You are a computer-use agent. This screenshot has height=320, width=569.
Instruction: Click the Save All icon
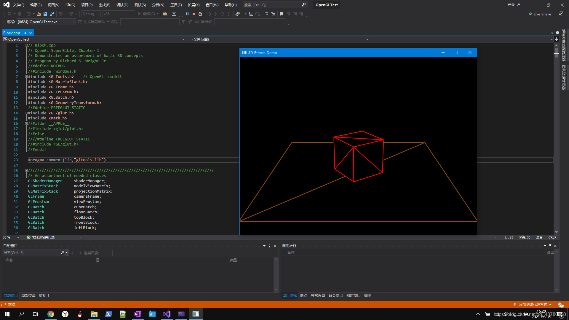click(x=52, y=14)
